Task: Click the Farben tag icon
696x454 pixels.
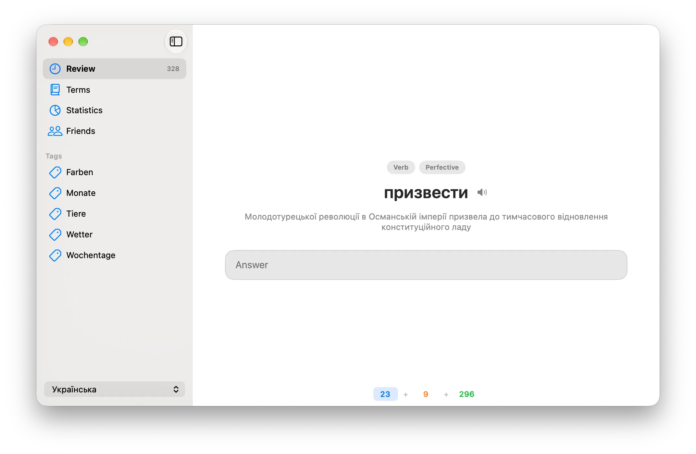Action: pyautogui.click(x=55, y=172)
